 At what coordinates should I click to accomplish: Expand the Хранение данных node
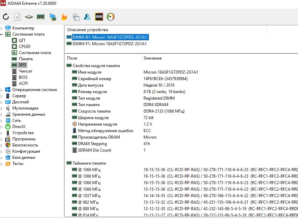(x=1, y=115)
